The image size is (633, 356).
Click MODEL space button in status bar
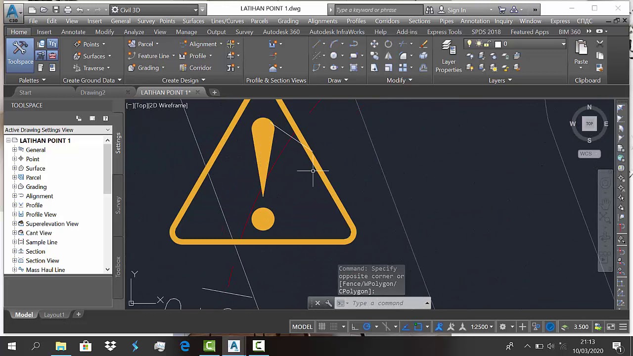pos(302,326)
